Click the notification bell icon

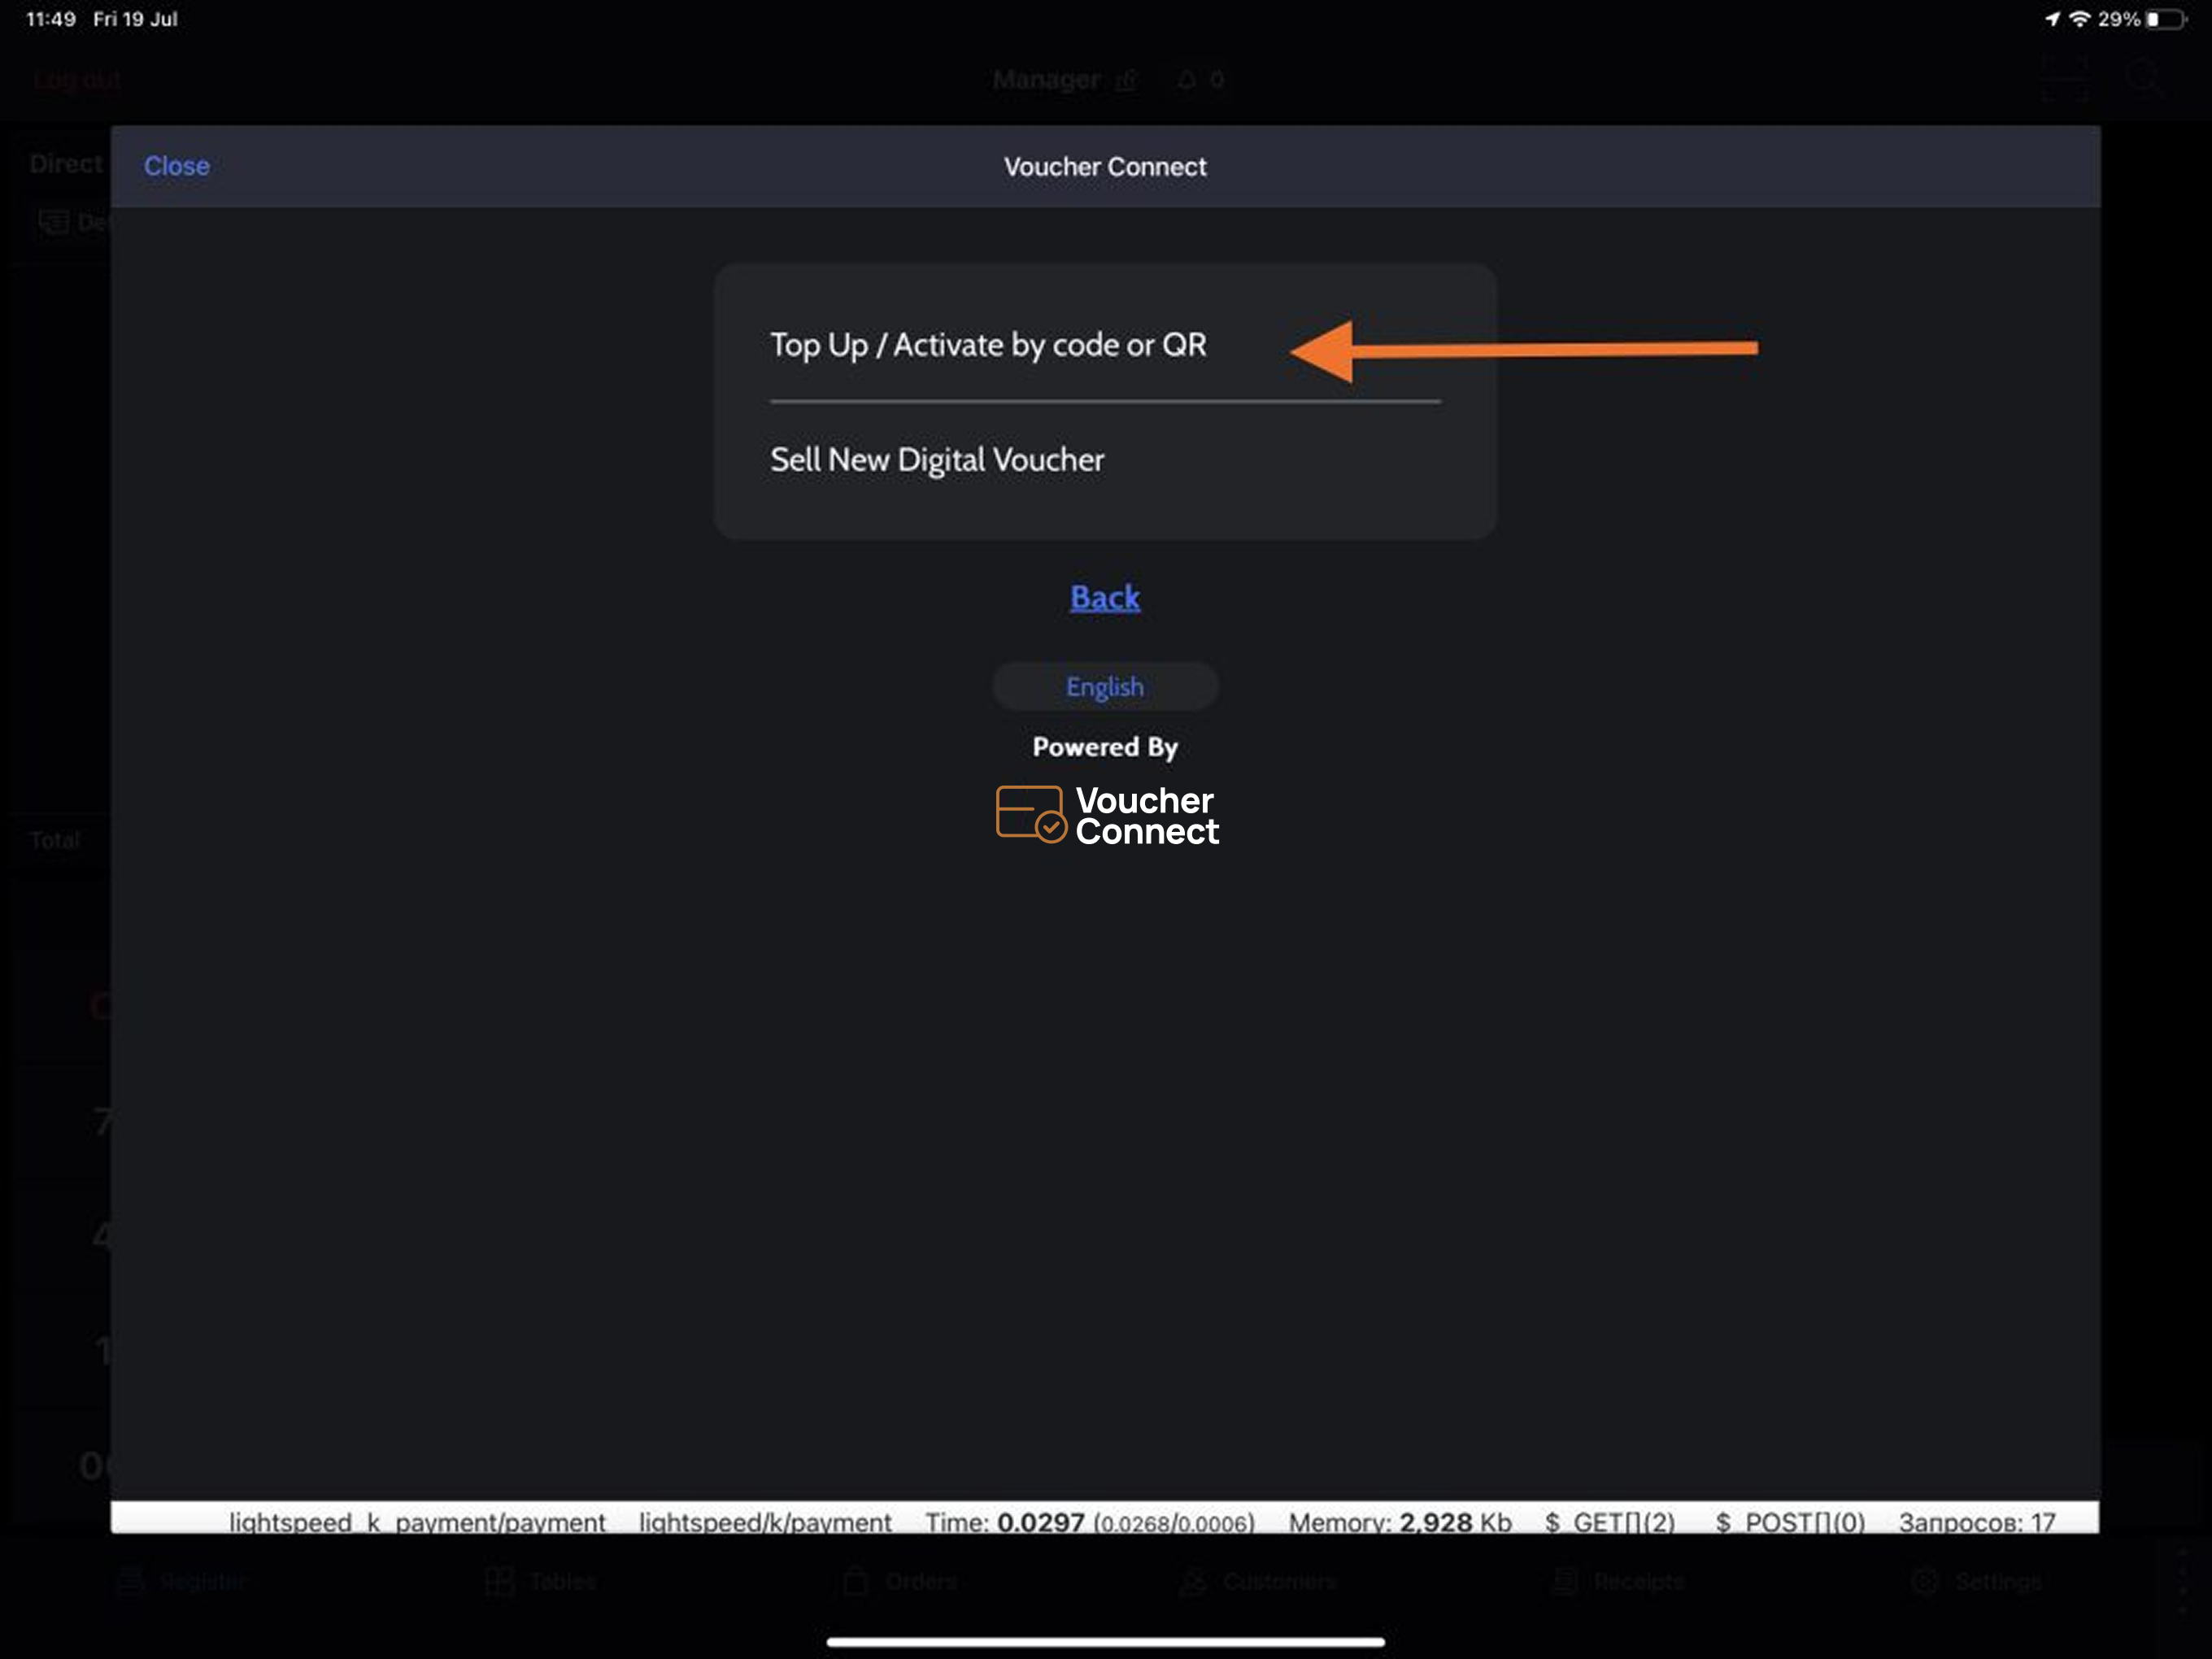pyautogui.click(x=1186, y=80)
